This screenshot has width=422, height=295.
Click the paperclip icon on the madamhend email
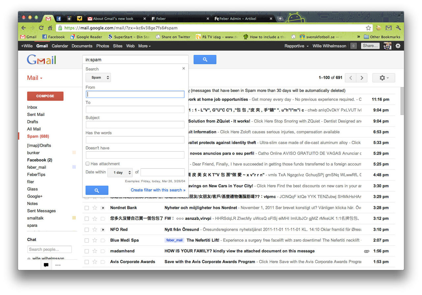point(367,251)
